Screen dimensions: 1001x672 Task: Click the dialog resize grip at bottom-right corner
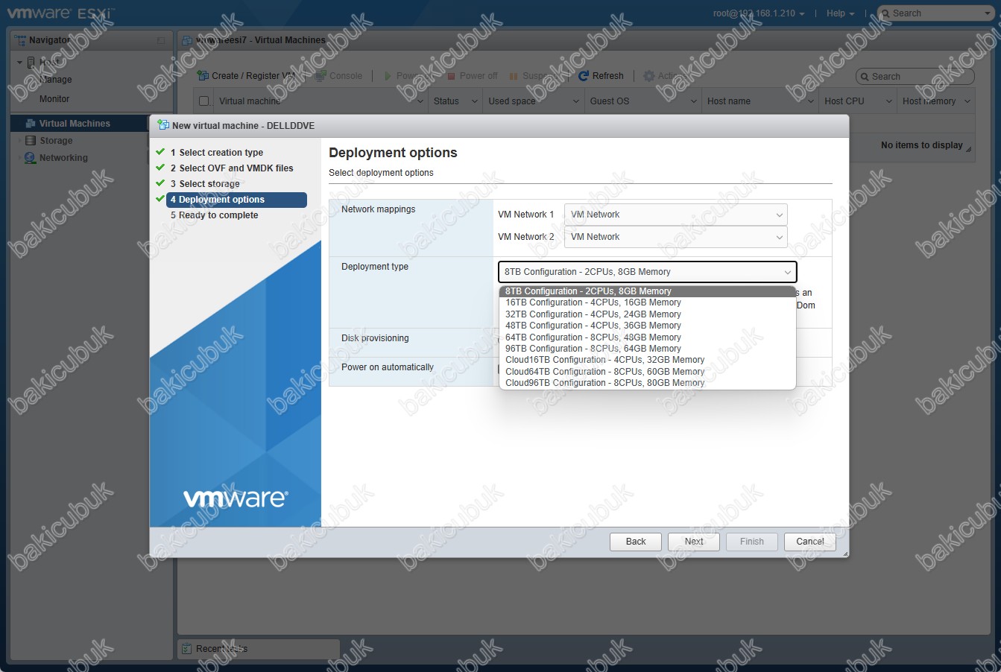(844, 554)
